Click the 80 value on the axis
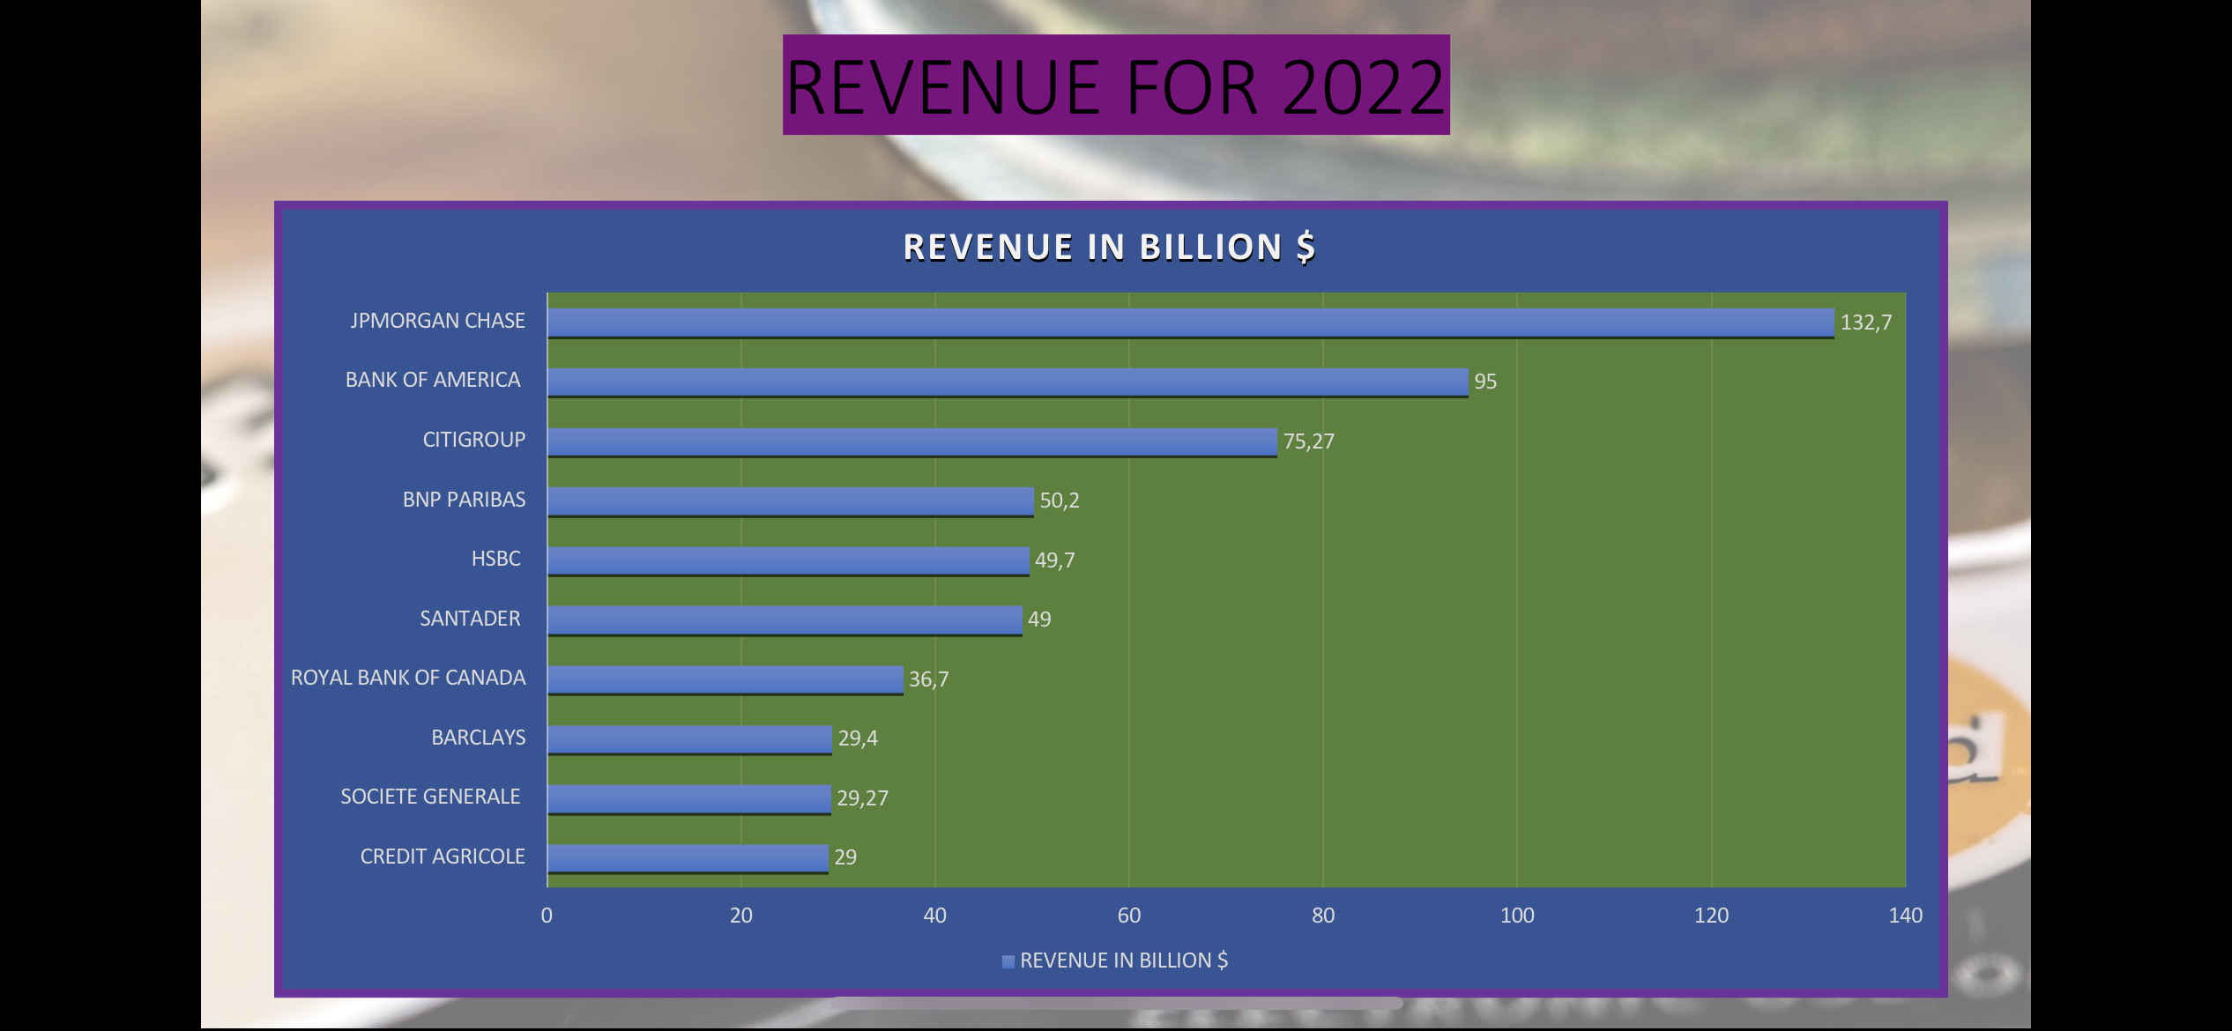 (1323, 916)
